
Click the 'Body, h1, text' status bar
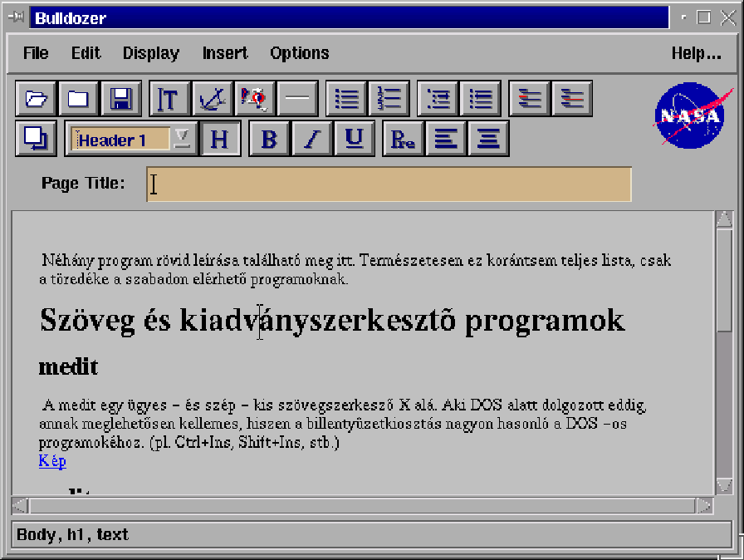point(371,534)
